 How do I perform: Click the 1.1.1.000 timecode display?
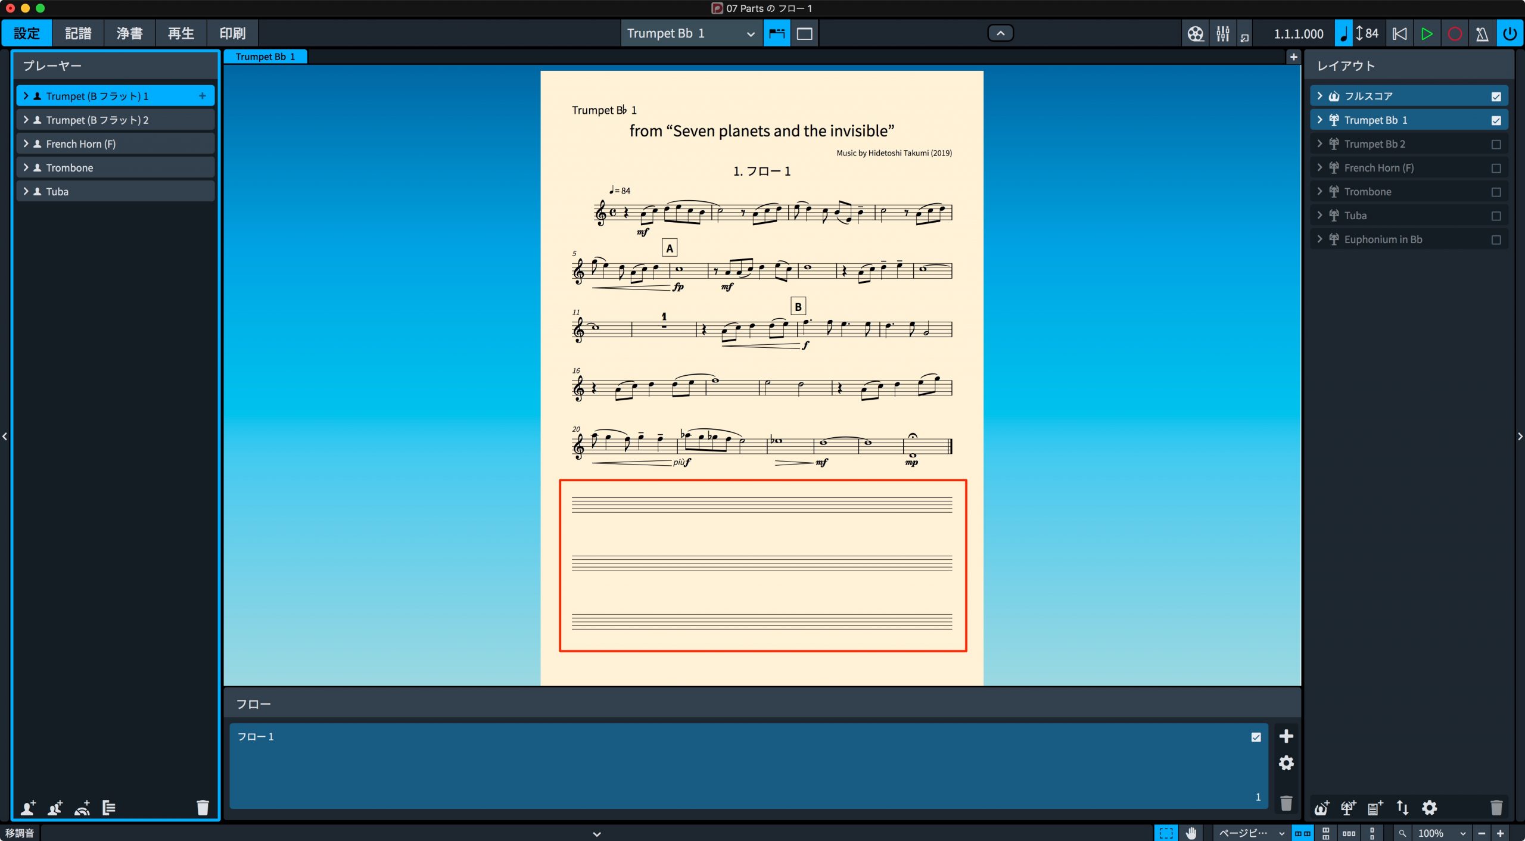coord(1299,34)
